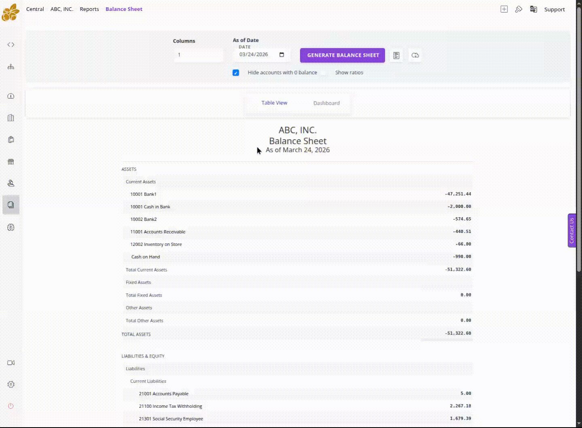Screen dimensions: 582x428
Task: Open the date picker for As of Date
Action: [x=282, y=55]
